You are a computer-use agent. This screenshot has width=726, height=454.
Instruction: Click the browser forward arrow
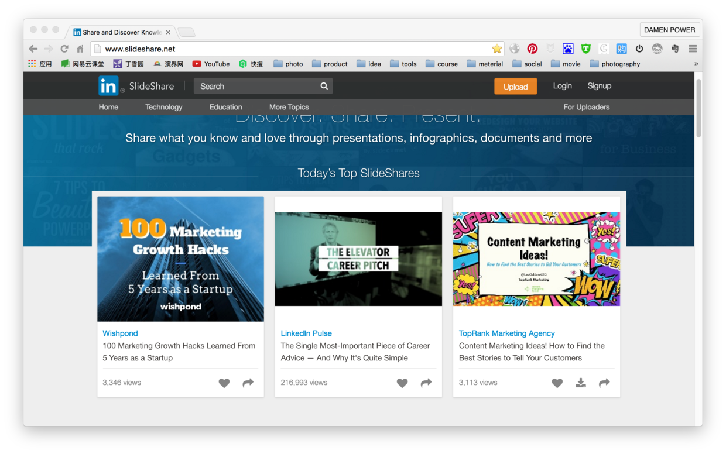49,49
